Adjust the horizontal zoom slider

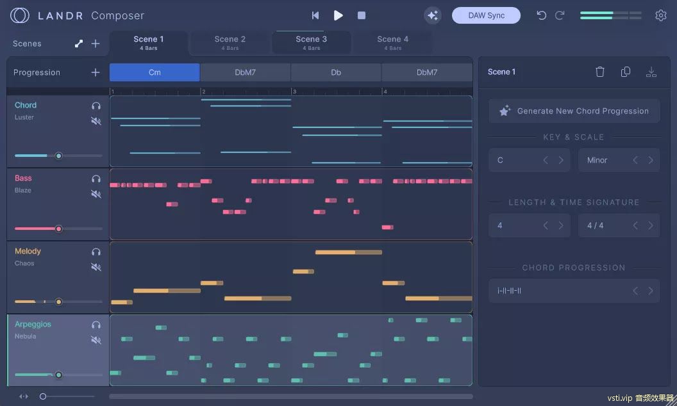[67, 396]
